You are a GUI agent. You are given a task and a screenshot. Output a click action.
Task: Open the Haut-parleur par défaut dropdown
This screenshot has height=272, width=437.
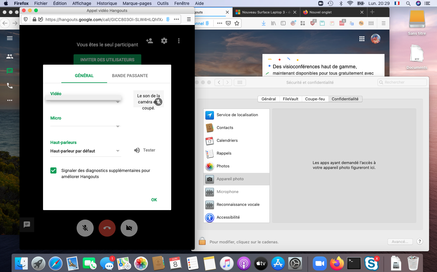point(85,151)
